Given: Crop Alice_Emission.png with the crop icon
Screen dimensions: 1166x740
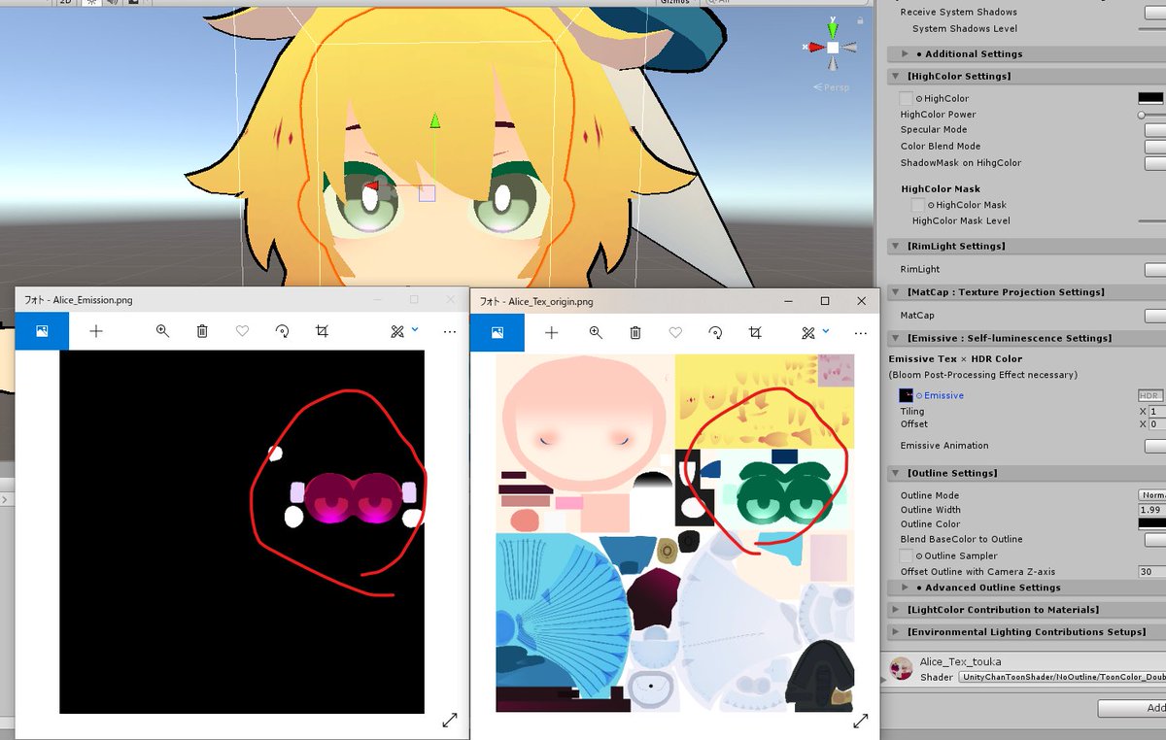Looking at the screenshot, I should (x=322, y=331).
